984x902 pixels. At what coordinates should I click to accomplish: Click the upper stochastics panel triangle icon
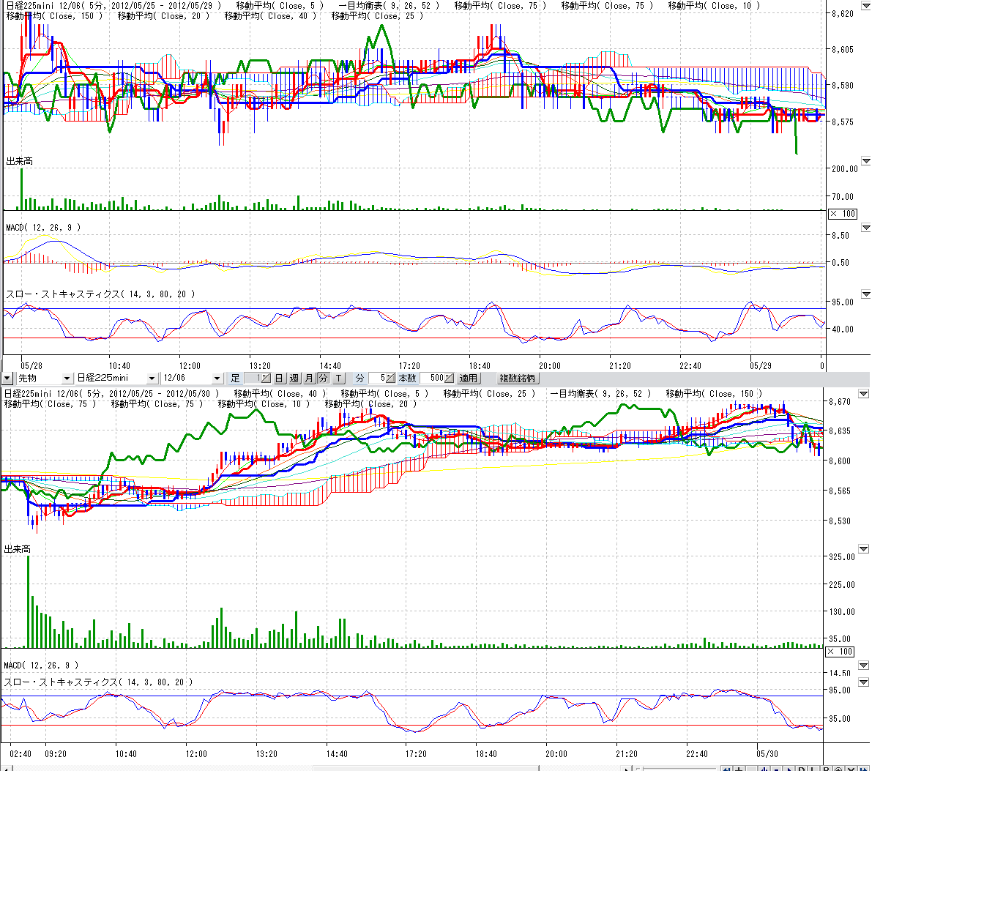[x=866, y=294]
